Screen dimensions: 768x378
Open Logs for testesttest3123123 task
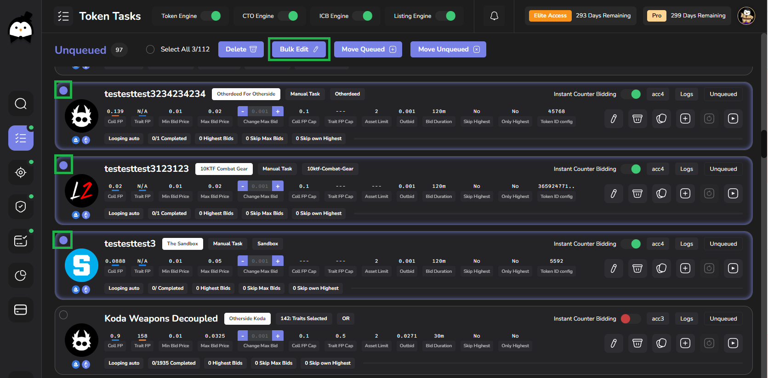point(686,169)
